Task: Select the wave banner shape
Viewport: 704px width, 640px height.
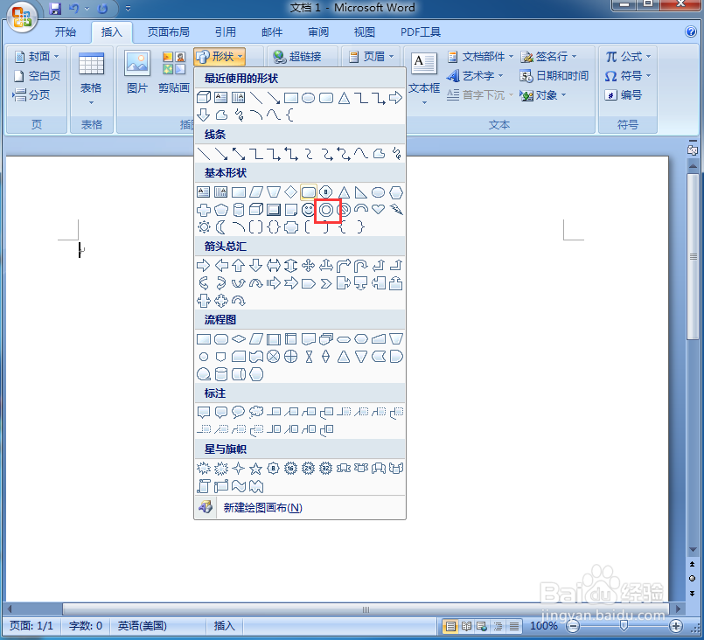Action: click(239, 486)
